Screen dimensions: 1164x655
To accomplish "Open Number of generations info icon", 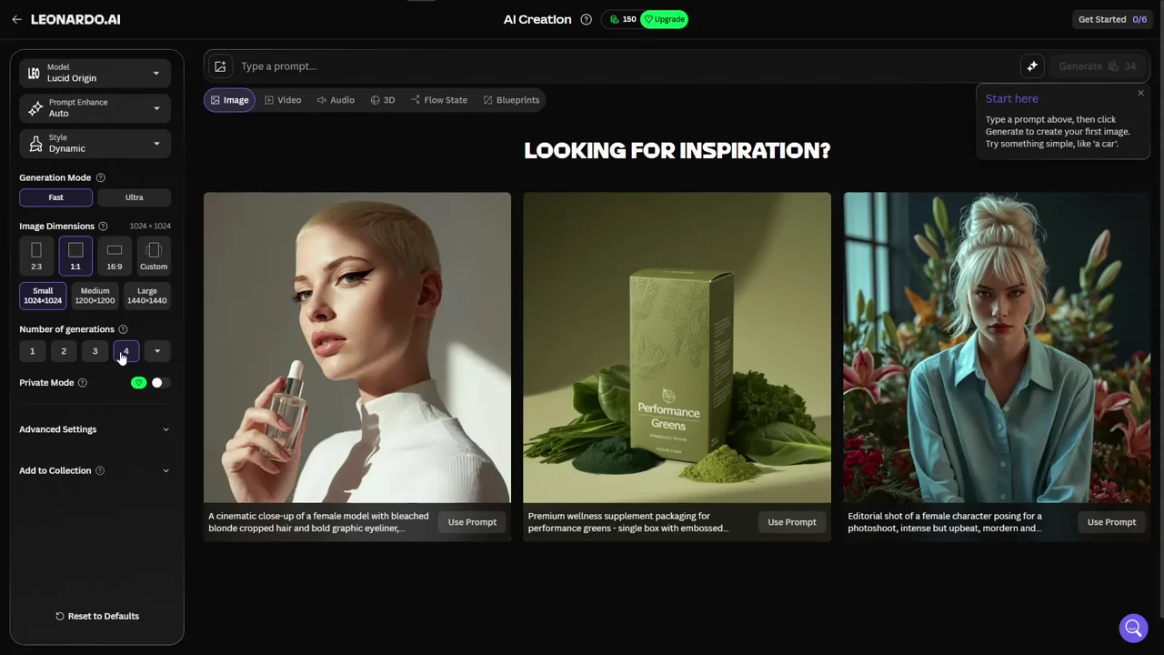I will pyautogui.click(x=123, y=329).
